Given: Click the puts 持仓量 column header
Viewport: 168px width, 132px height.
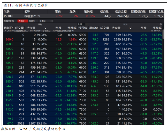Looking at the screenshot, I should click(x=116, y=28).
